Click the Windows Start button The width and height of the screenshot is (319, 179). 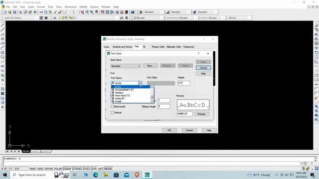[x=5, y=175]
